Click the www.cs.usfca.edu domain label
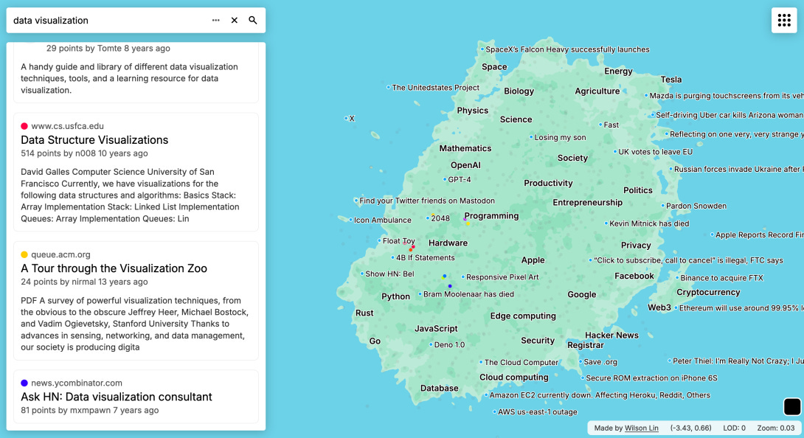Image resolution: width=804 pixels, height=438 pixels. pos(67,125)
